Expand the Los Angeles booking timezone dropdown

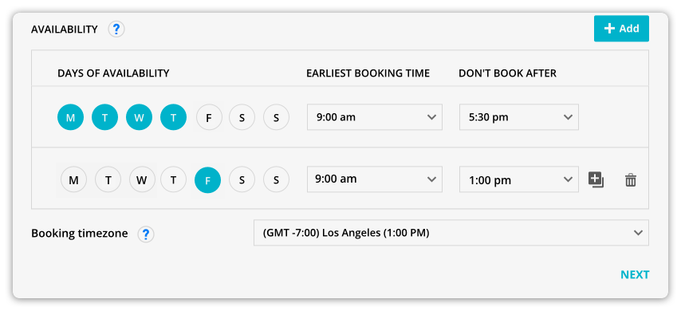point(451,233)
